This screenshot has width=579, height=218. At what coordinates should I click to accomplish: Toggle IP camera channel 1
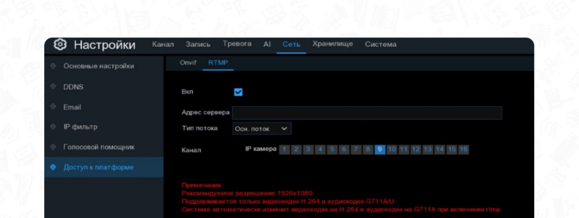[x=284, y=150]
